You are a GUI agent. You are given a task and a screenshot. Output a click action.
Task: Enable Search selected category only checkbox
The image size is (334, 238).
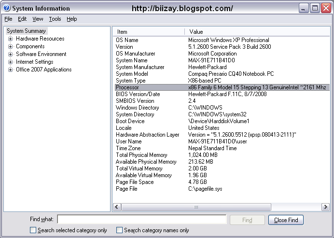(x=33, y=230)
